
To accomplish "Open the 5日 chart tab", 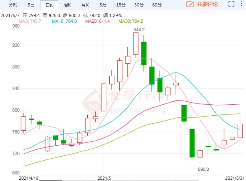I will (x=31, y=5).
